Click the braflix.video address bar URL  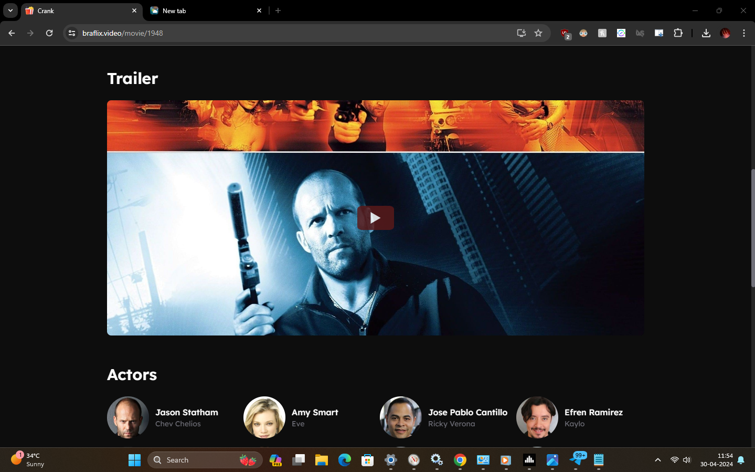click(x=123, y=33)
